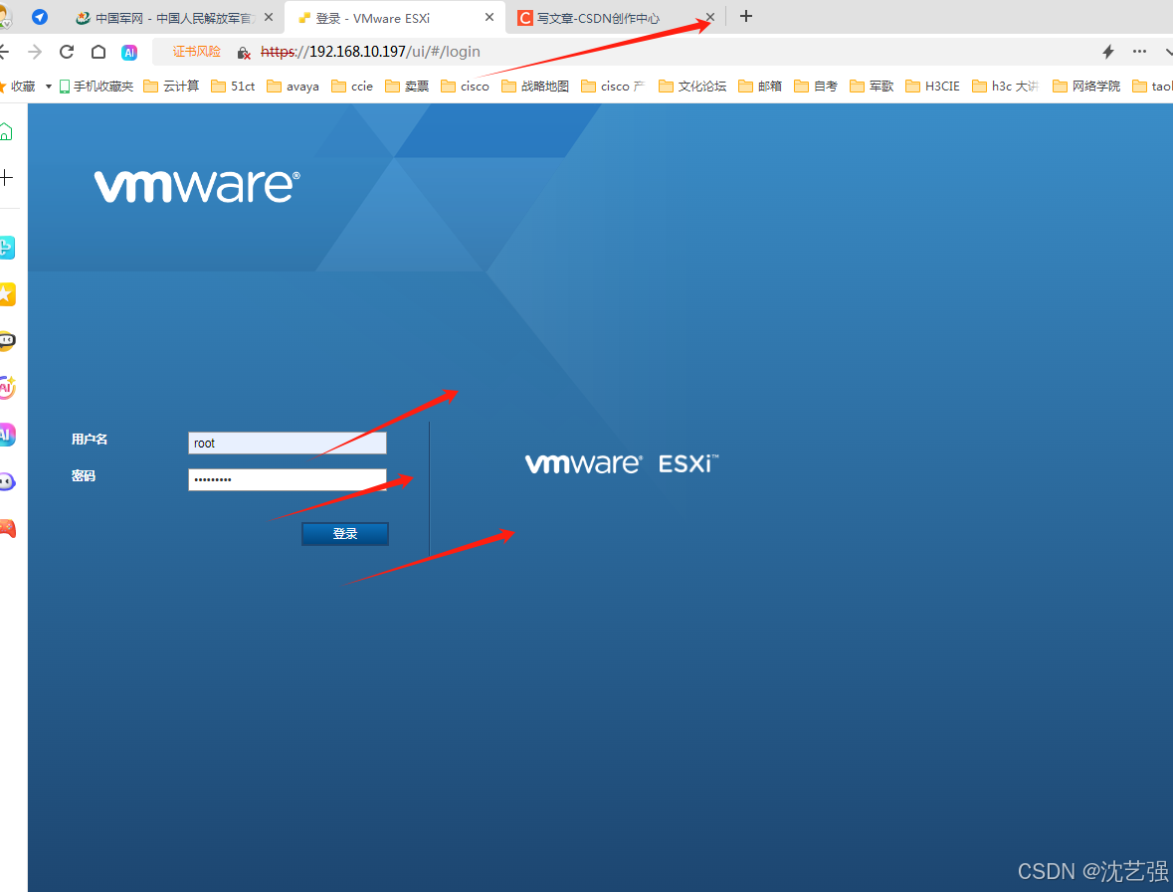The height and width of the screenshot is (892, 1173).
Task: Open the sidebar cyan app icon
Action: (7, 248)
